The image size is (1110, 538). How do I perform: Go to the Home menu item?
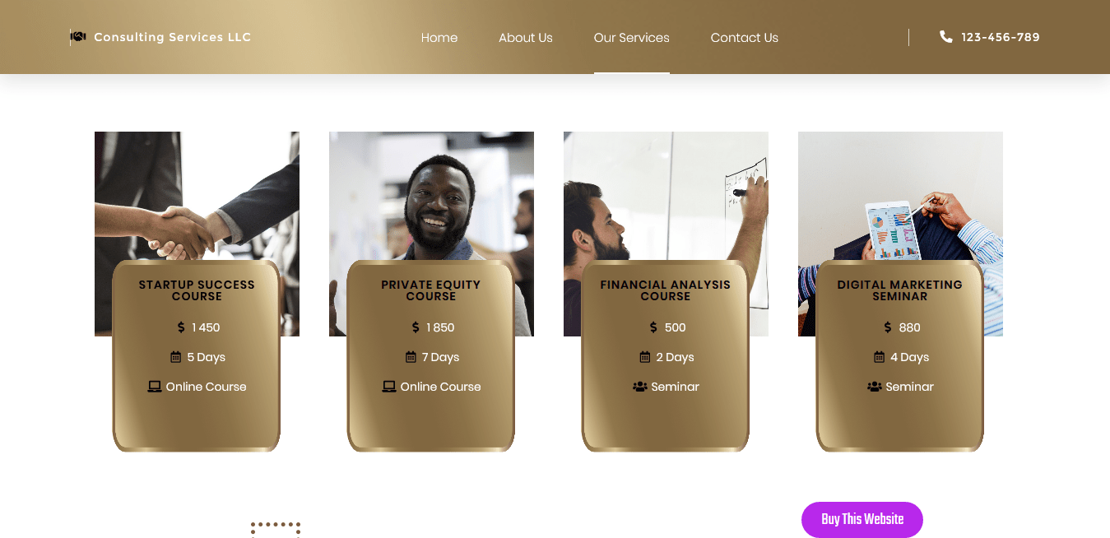[439, 38]
